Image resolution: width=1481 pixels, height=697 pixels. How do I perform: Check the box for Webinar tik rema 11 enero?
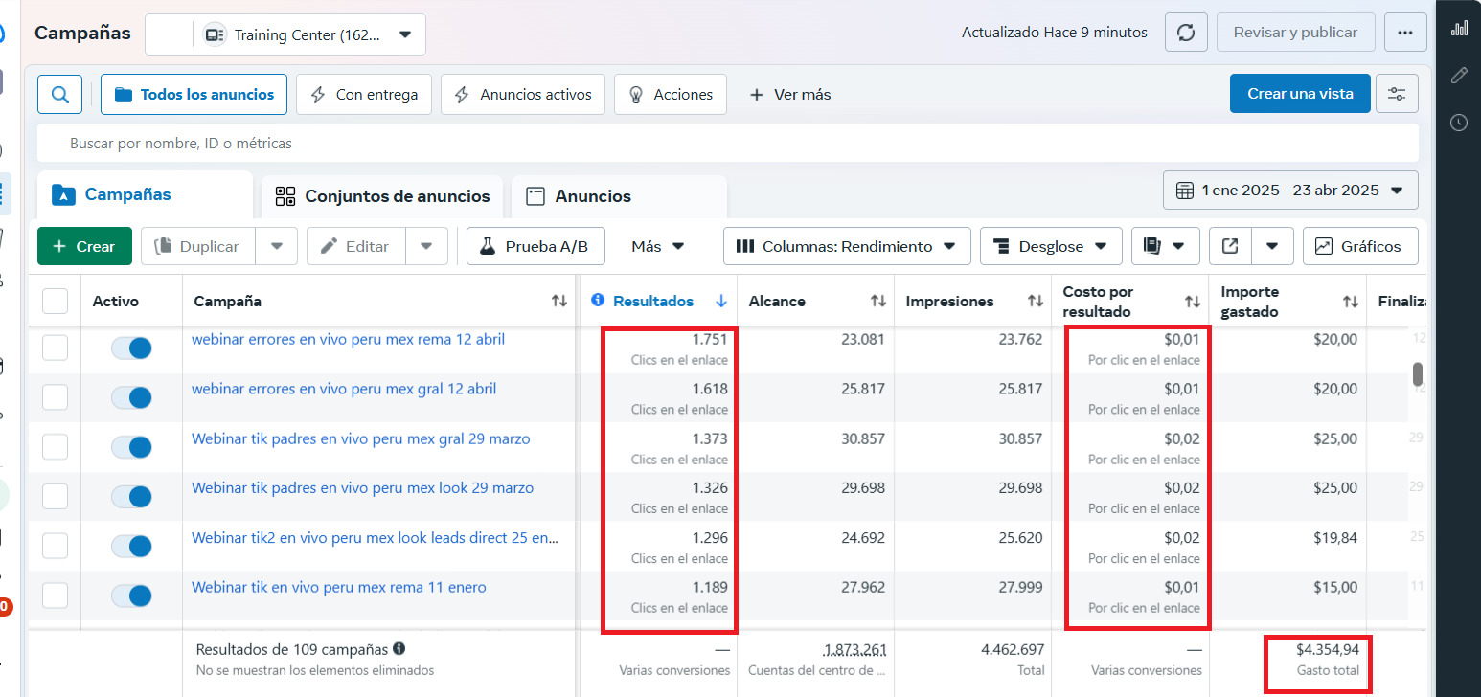[x=56, y=596]
